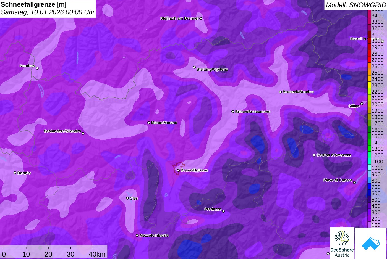Select the Cles marker dot
The image size is (387, 259).
click(x=127, y=198)
